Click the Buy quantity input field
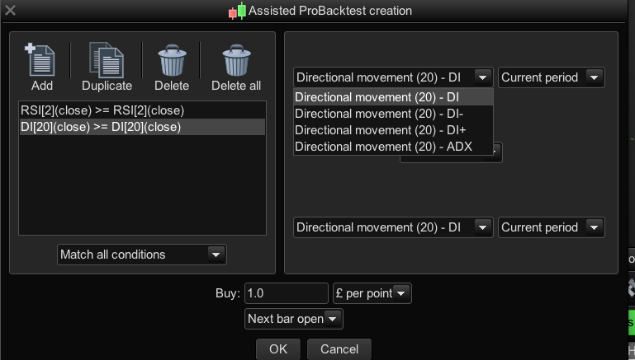 point(286,293)
